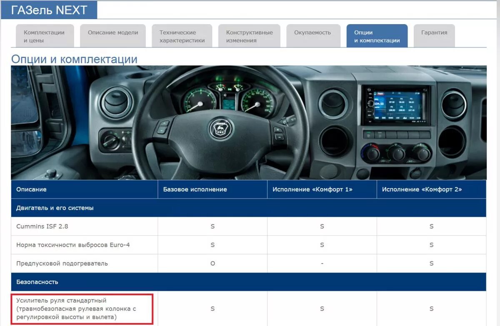Click the dash value for Предпусковой подогреватель Комфорт 1
This screenshot has height=326, width=500.
tap(322, 264)
